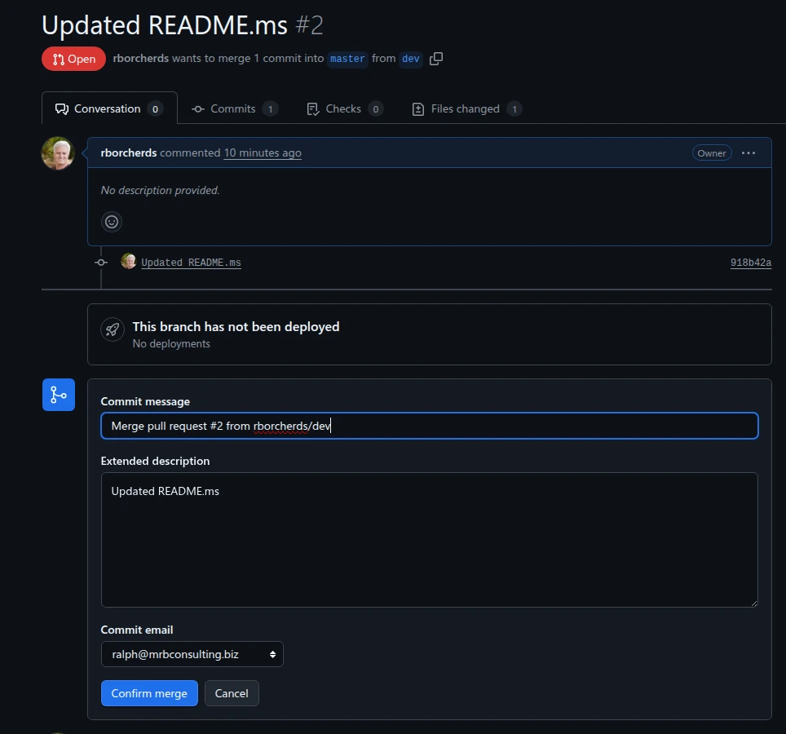Copy the dev branch name icon
This screenshot has height=734, width=786.
click(436, 59)
